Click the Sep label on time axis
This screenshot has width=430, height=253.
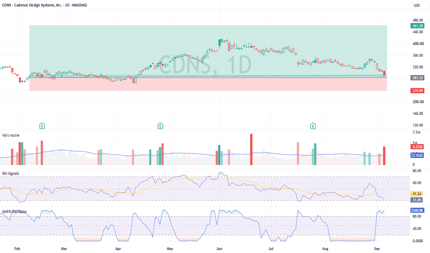(377, 248)
